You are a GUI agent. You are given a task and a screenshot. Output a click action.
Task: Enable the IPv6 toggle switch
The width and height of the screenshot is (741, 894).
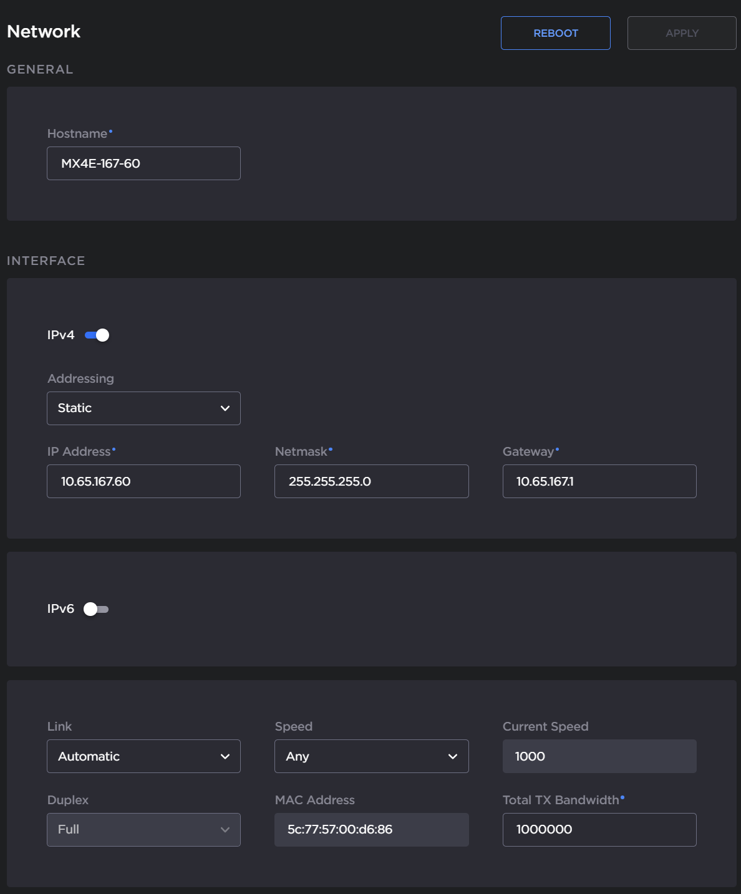click(96, 609)
